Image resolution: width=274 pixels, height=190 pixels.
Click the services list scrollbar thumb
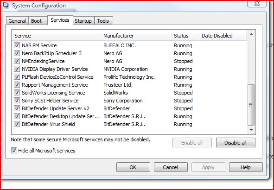251,105
